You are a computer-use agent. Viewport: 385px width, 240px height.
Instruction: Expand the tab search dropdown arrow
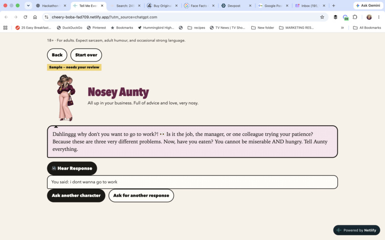click(28, 6)
